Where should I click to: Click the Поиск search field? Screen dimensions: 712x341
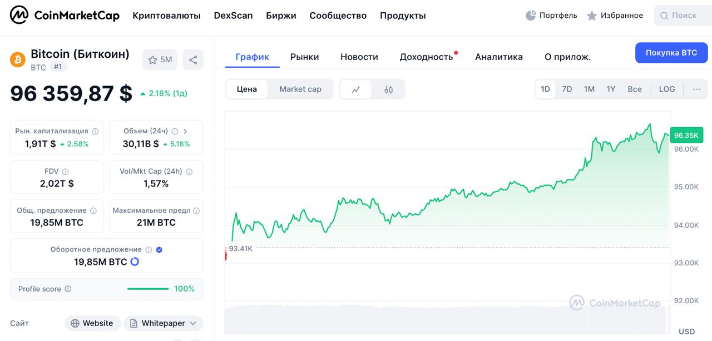coord(683,16)
